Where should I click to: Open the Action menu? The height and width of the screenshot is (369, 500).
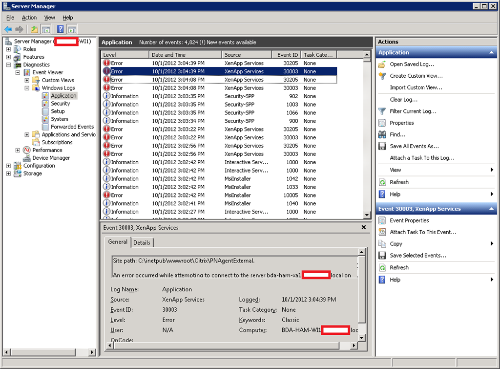[29, 18]
